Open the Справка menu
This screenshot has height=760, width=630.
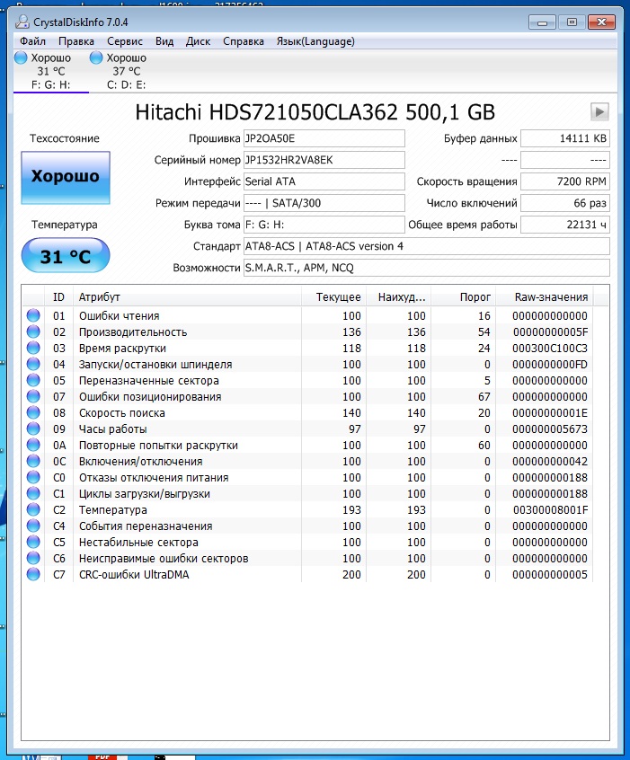point(244,41)
